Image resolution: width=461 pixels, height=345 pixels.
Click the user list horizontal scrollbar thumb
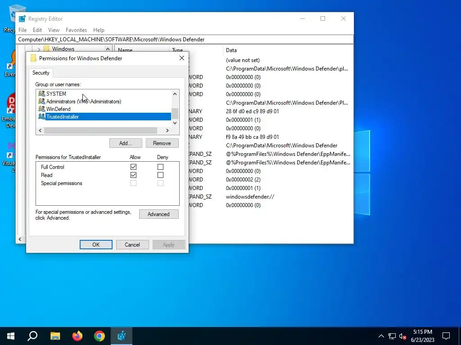click(x=100, y=131)
